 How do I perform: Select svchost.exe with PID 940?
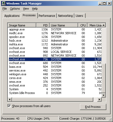point(55,48)
